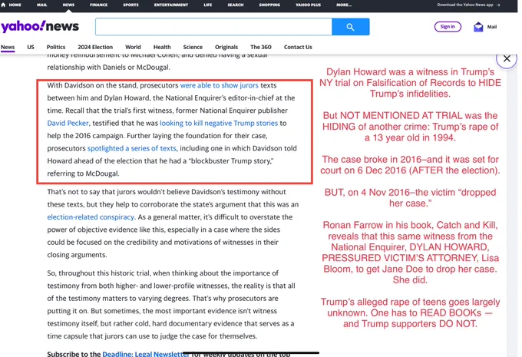The height and width of the screenshot is (357, 522).
Task: Click the Sign in button
Action: (x=448, y=27)
